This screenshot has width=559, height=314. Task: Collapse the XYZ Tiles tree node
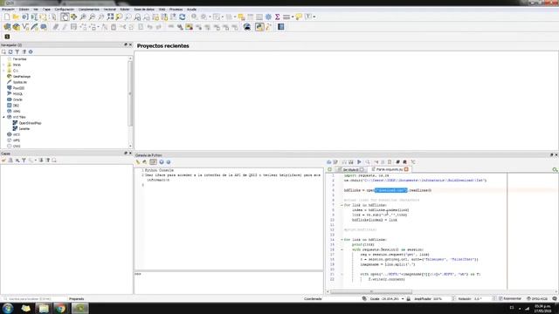point(3,117)
